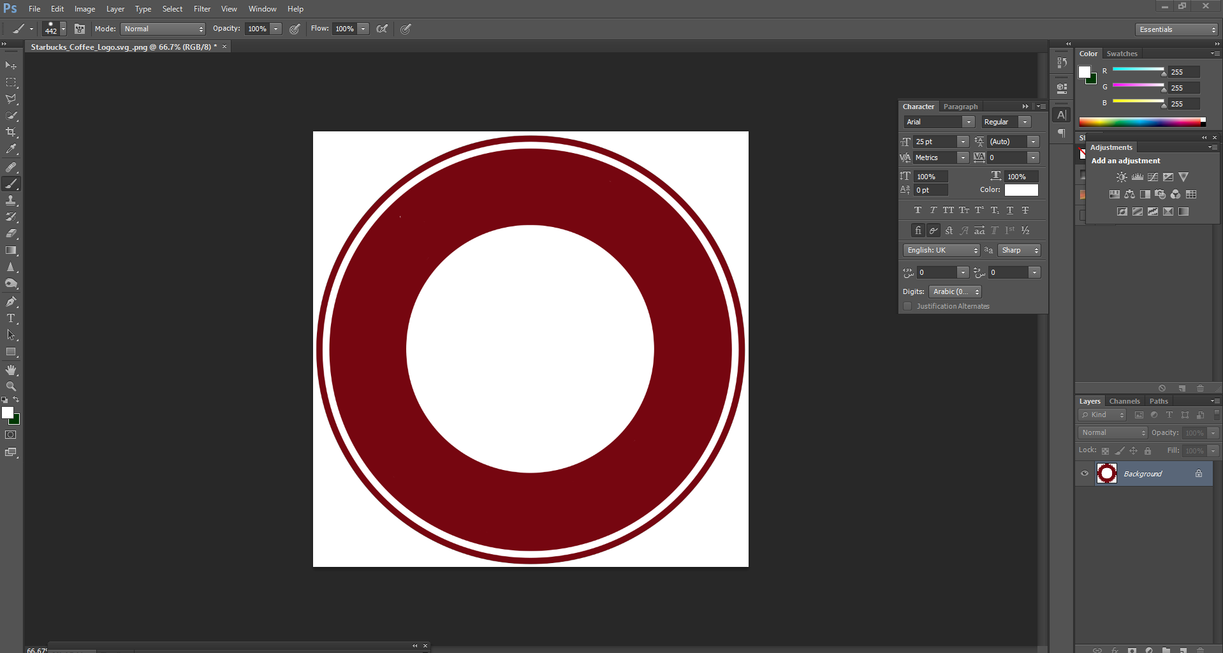Select the Hand tool
This screenshot has height=653, width=1223.
point(11,370)
